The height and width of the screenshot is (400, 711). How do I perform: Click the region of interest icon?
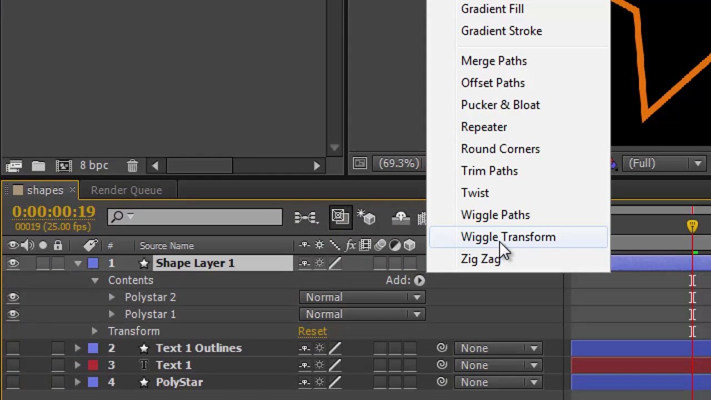click(x=360, y=163)
